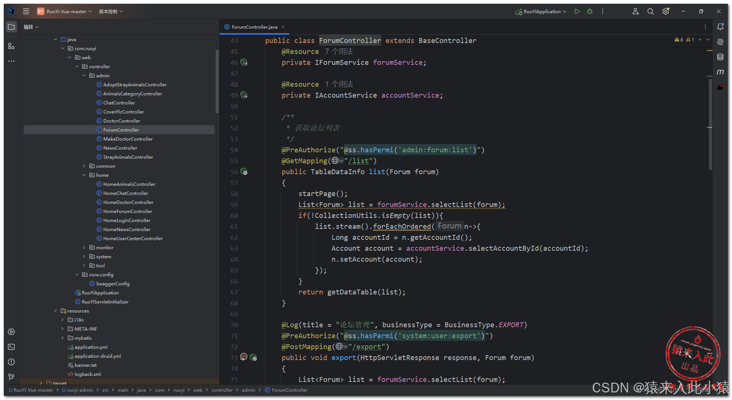Collapse the home package node

coord(84,175)
